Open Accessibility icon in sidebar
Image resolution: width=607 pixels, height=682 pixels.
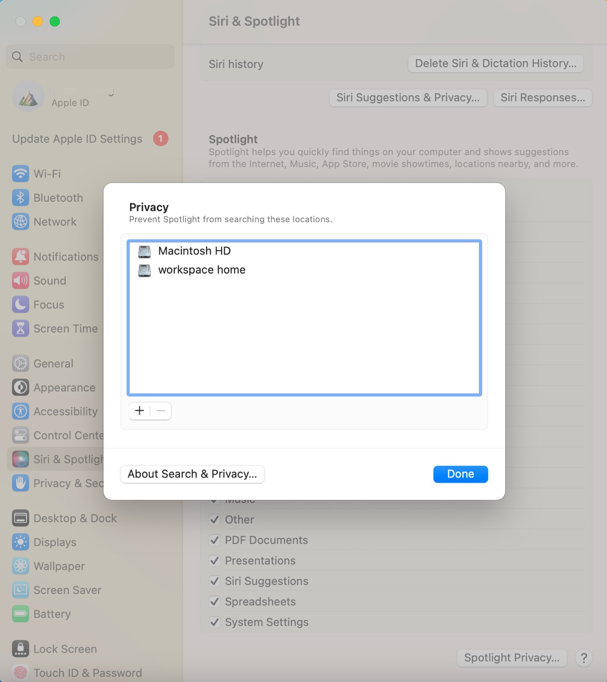click(20, 411)
